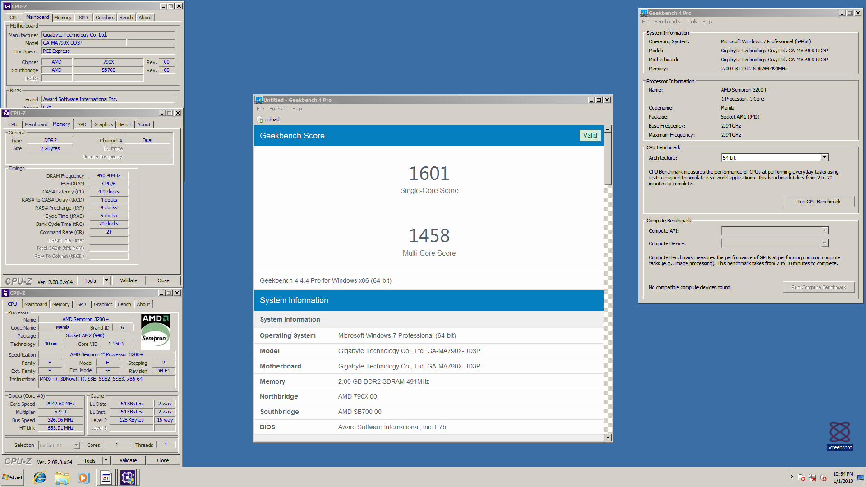Click scroll-down arrow in Geekbench results
Viewport: 866px width, 487px height.
coord(608,438)
